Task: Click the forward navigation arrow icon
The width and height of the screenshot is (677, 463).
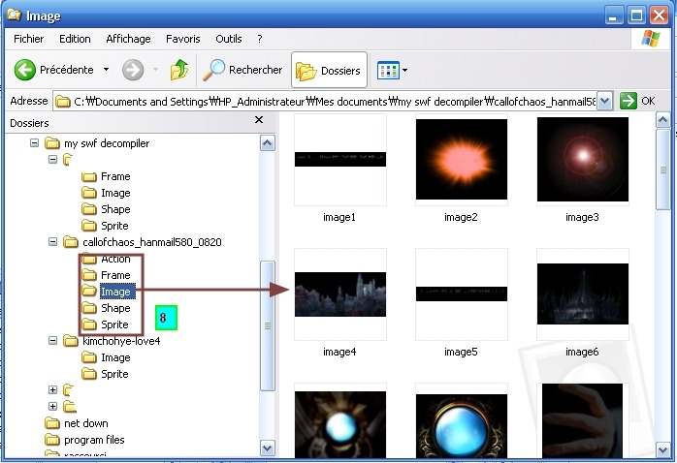Action: pyautogui.click(x=133, y=70)
